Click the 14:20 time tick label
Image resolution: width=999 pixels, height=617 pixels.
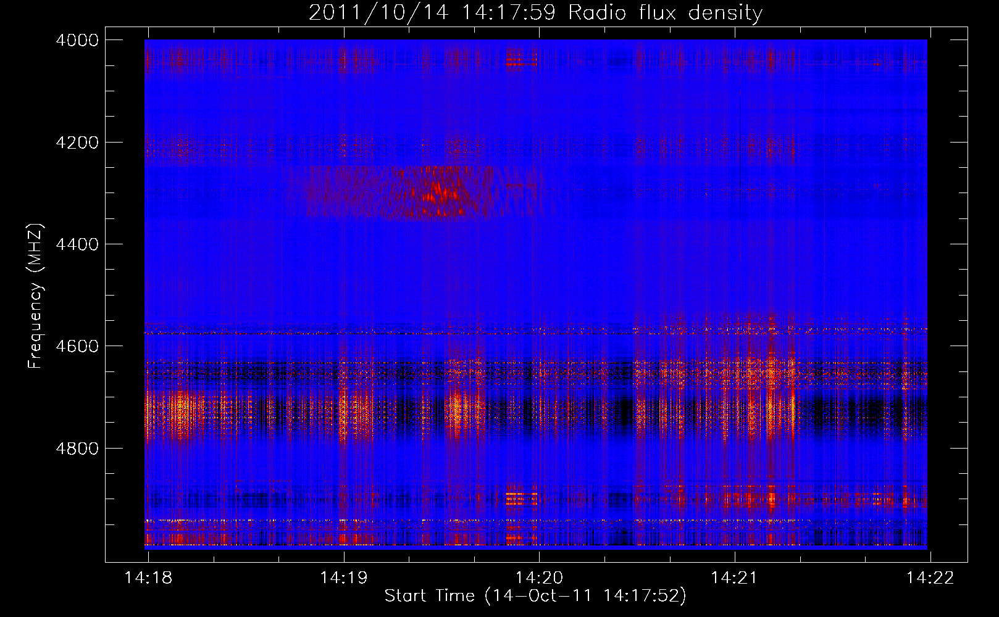tap(539, 578)
